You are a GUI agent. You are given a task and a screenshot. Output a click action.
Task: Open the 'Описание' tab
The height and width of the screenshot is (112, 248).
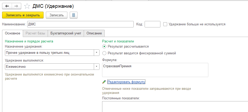94,33
